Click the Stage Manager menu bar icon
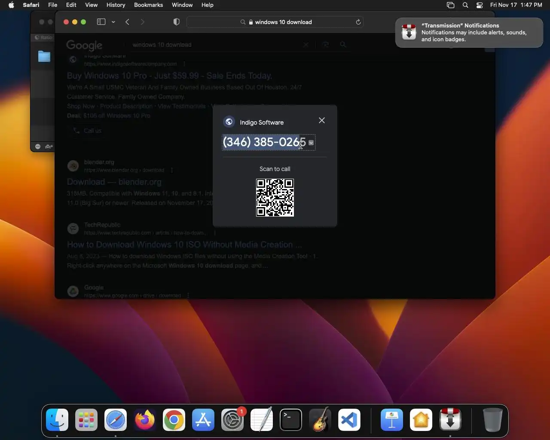This screenshot has width=550, height=440. pyautogui.click(x=450, y=5)
